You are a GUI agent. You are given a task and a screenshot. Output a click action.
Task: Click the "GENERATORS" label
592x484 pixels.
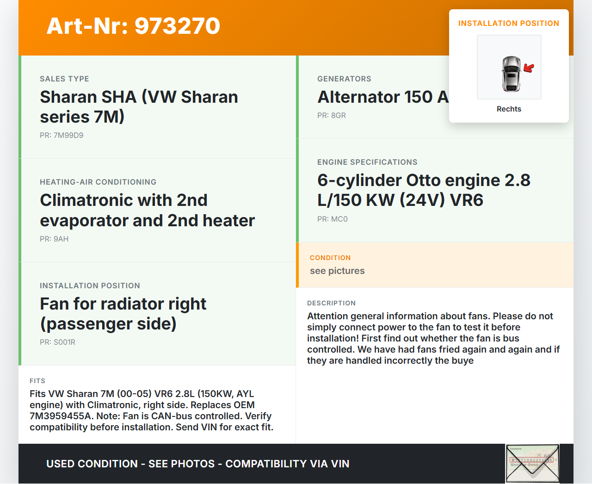pyautogui.click(x=344, y=79)
